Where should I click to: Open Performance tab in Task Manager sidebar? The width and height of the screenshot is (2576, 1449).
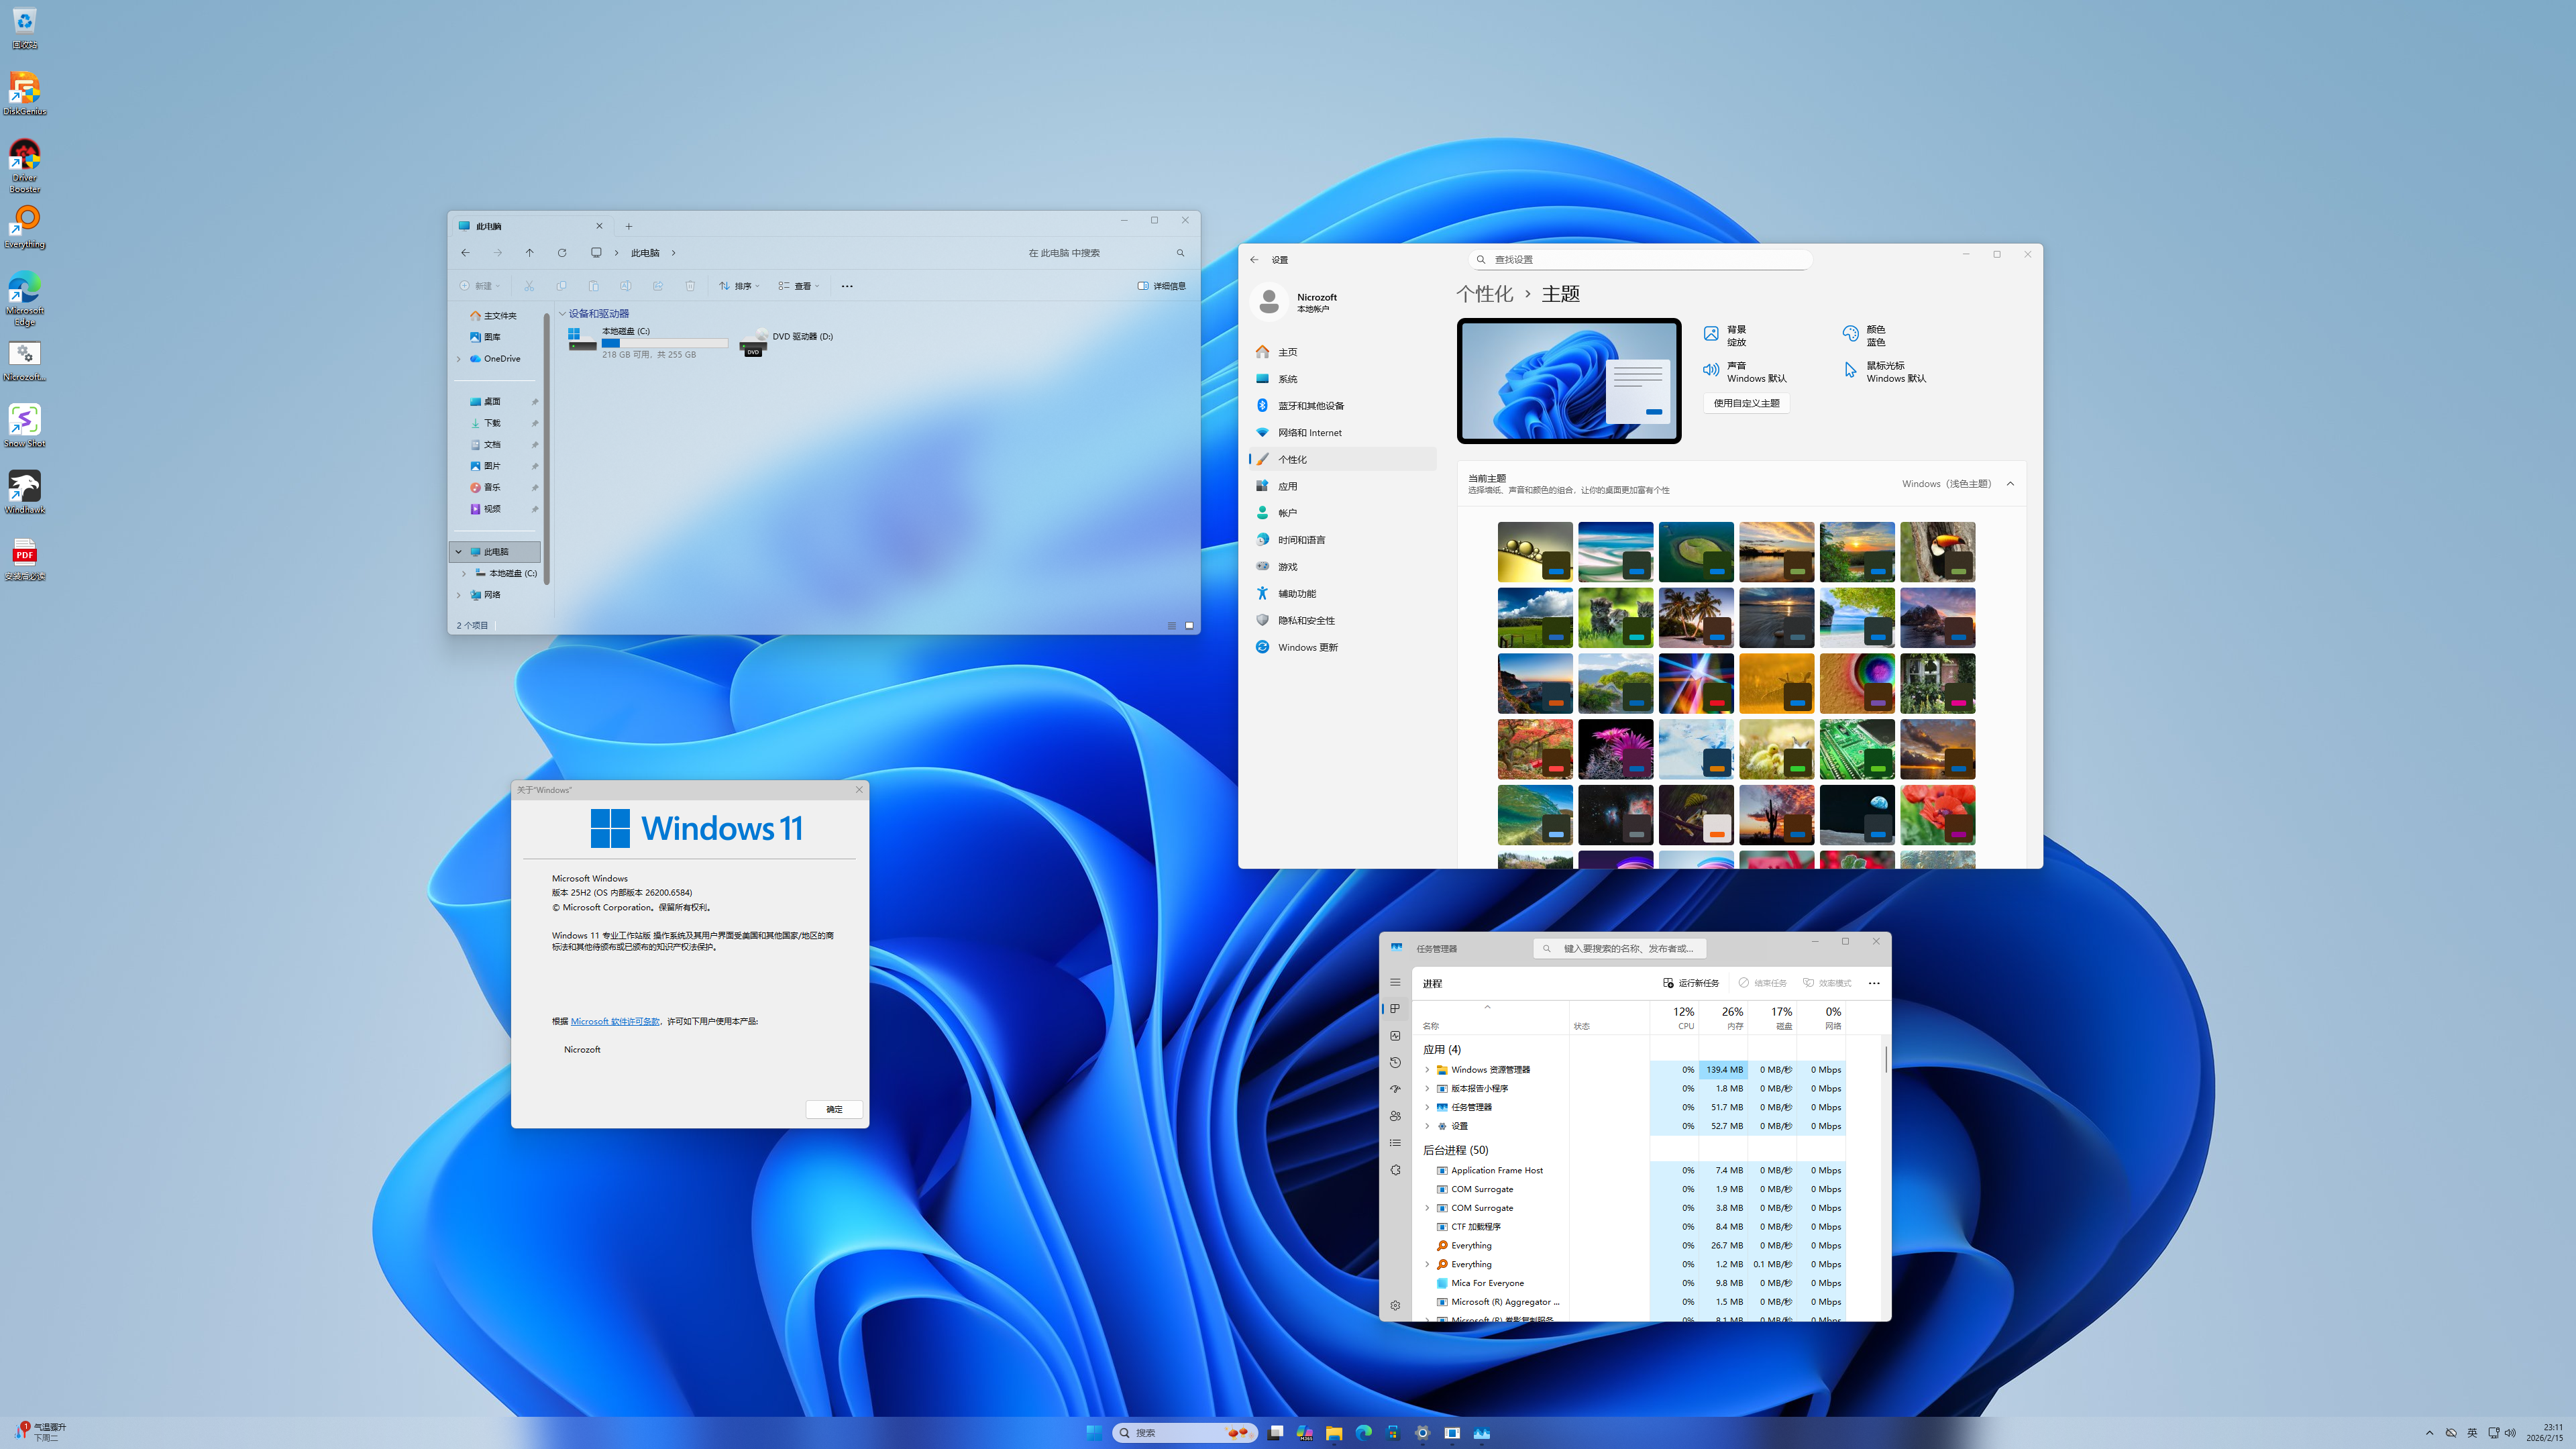pyautogui.click(x=1395, y=1035)
